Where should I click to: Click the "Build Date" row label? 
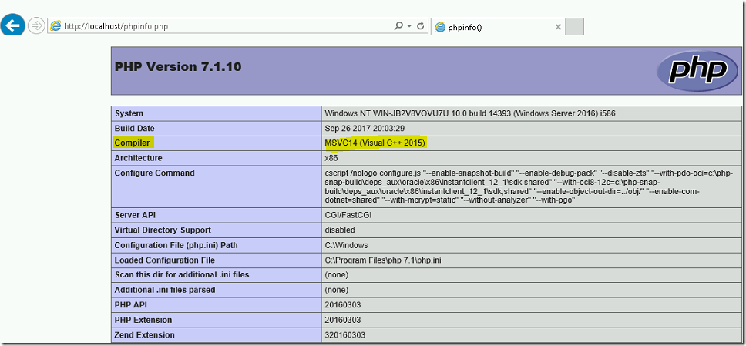coord(135,129)
